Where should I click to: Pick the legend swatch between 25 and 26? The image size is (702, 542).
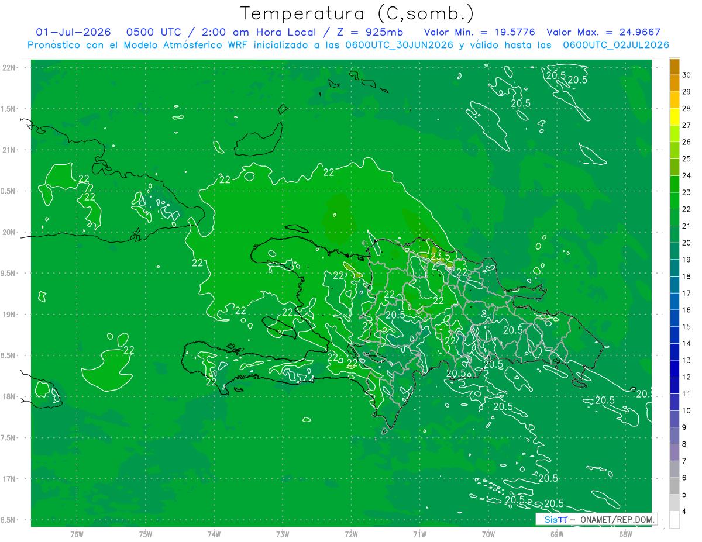pyautogui.click(x=675, y=150)
